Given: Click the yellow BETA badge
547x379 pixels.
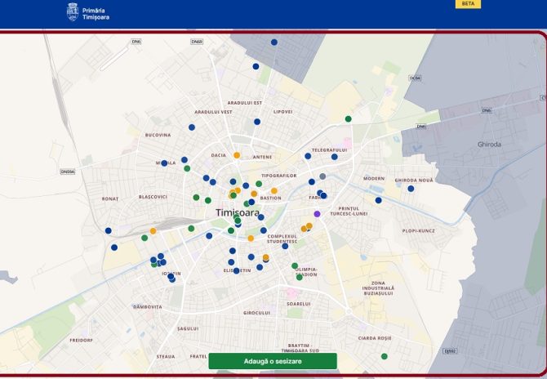Looking at the screenshot, I should click(468, 4).
